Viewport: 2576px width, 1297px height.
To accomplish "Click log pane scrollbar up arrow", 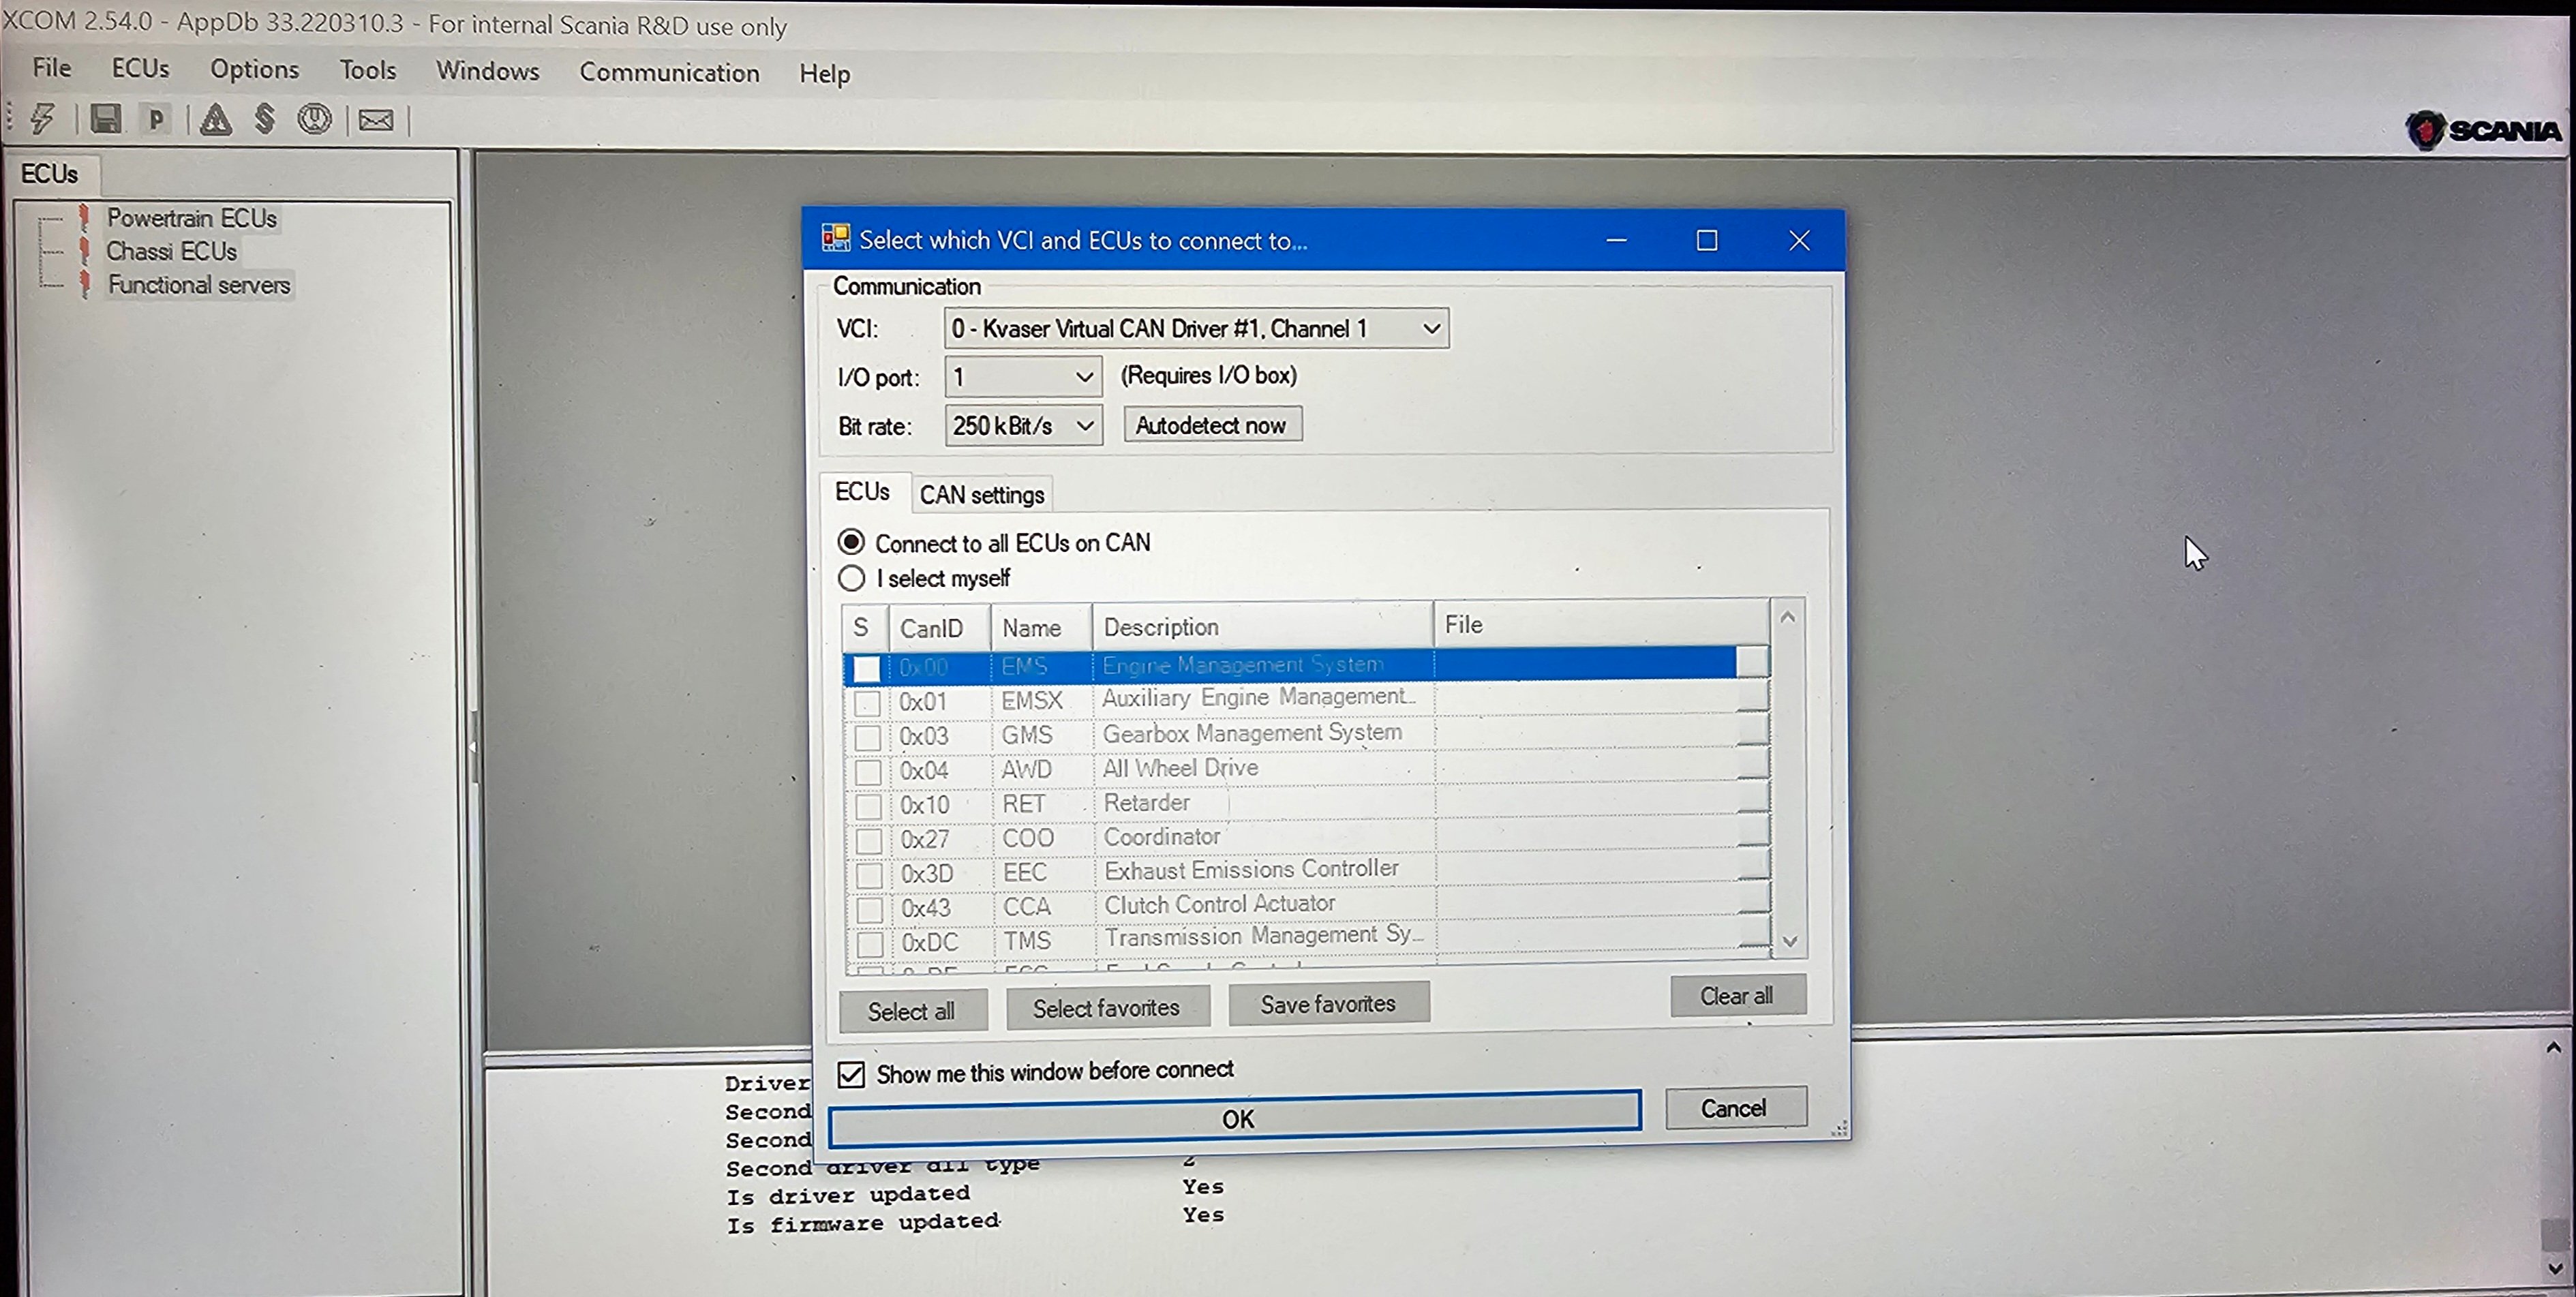I will (2554, 1048).
